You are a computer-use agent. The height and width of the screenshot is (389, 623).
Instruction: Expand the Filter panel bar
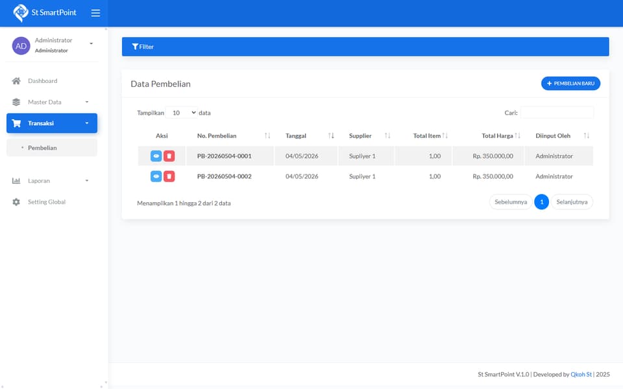coord(365,47)
